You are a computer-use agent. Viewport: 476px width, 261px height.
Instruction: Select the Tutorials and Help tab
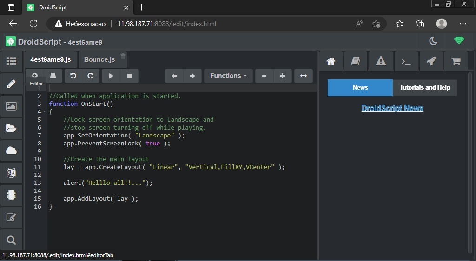click(x=425, y=88)
